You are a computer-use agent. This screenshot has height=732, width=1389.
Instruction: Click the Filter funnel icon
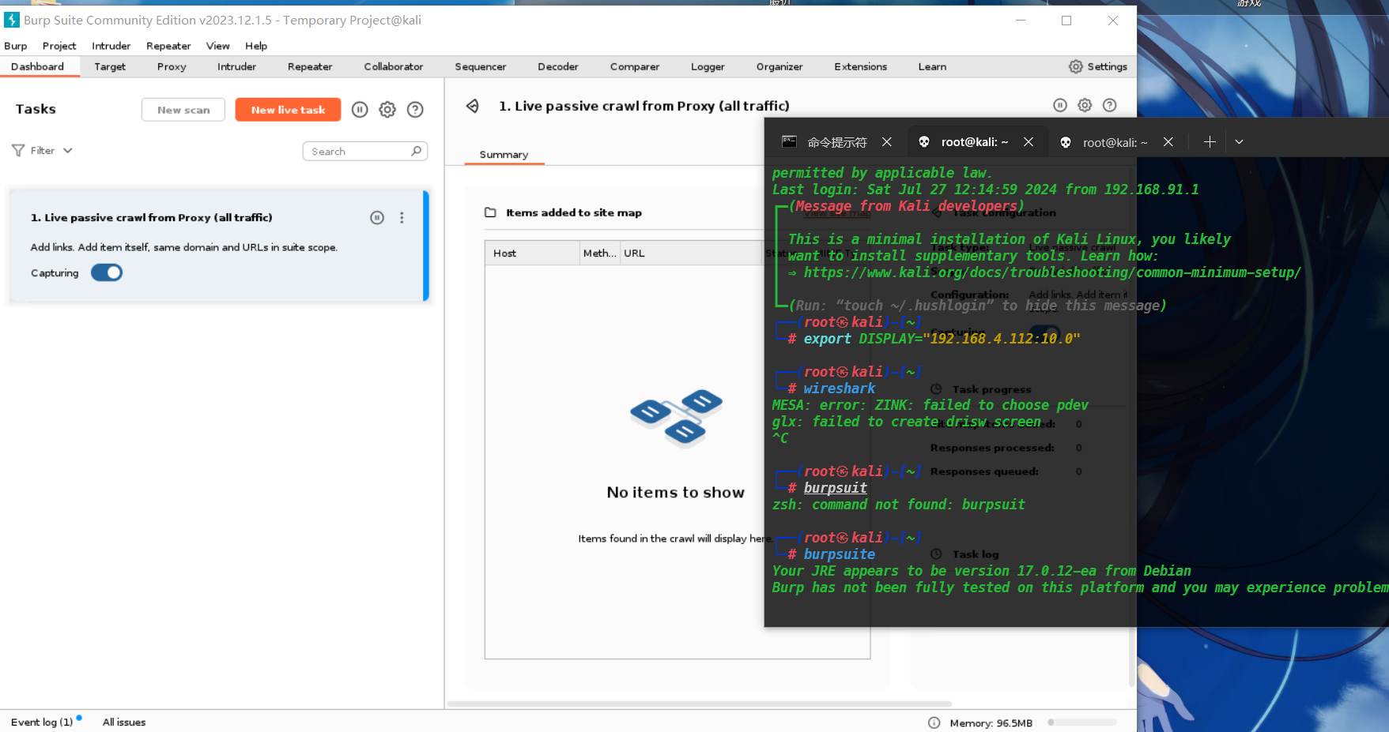[18, 150]
